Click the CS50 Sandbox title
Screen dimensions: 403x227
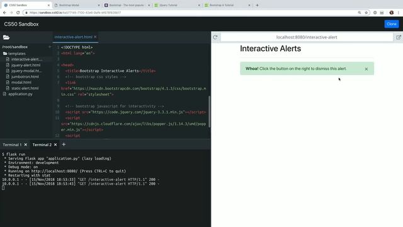pyautogui.click(x=21, y=24)
